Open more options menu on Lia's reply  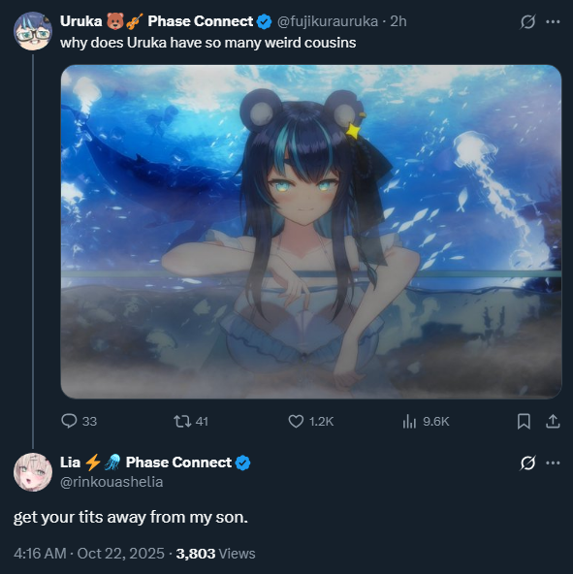click(x=553, y=463)
